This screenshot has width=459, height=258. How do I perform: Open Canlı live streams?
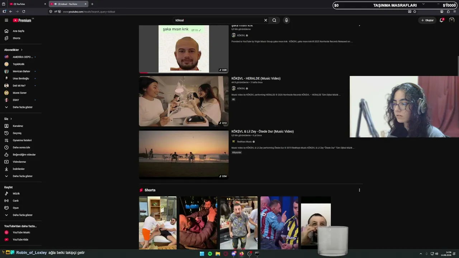pyautogui.click(x=21, y=201)
